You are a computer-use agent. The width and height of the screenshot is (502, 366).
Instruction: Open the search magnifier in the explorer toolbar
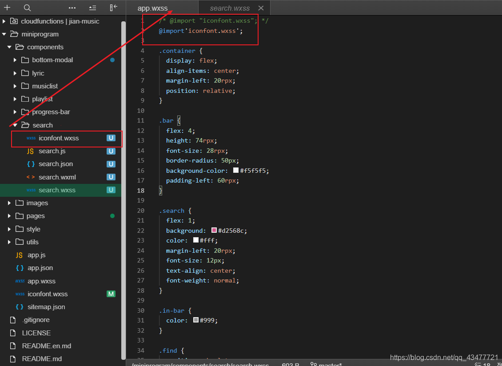pos(28,8)
